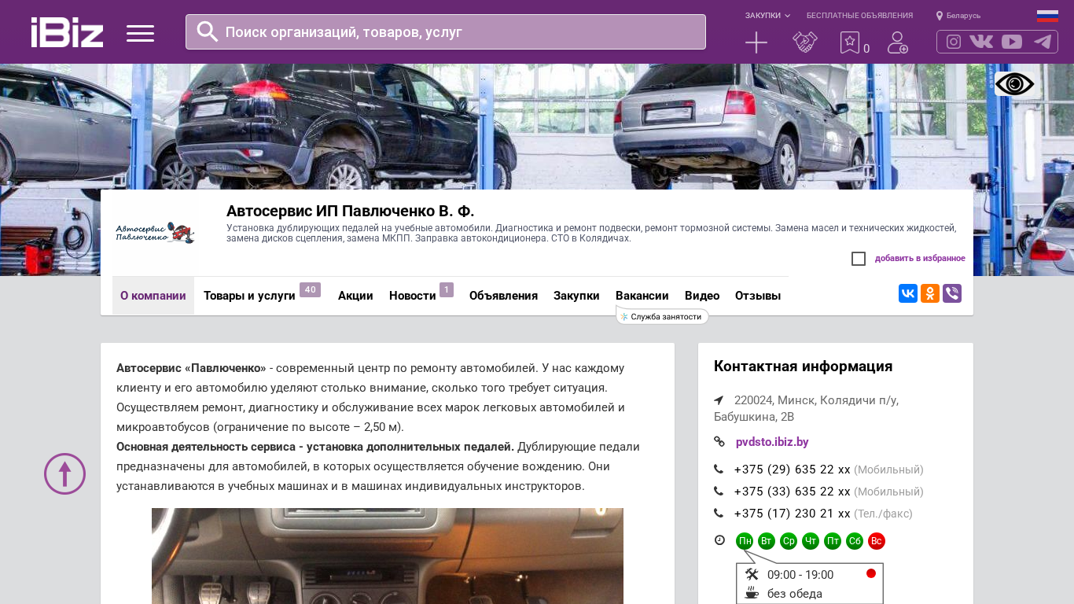Click the 'добавить в избранное' link text
Screen dimensions: 1074x604
point(920,259)
